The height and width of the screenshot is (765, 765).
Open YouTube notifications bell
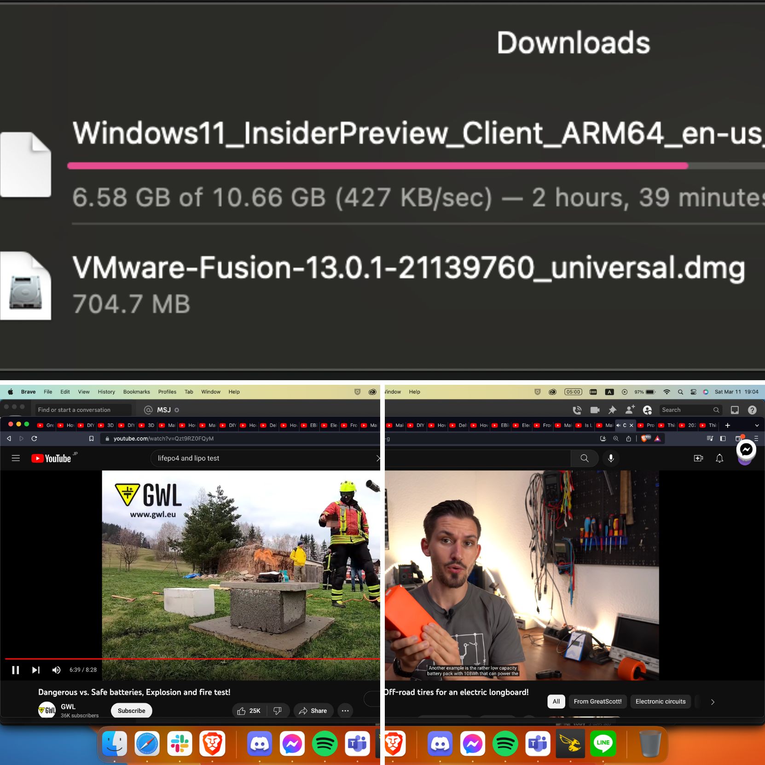tap(719, 458)
